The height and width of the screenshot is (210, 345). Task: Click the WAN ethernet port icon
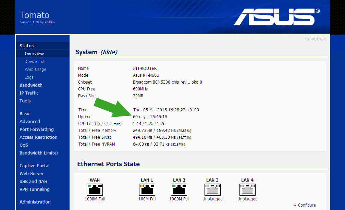95,189
